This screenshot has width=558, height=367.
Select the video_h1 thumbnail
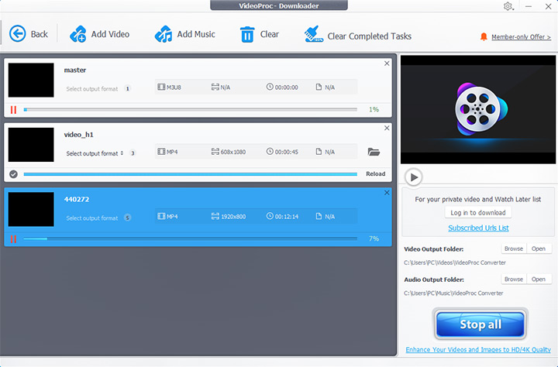coord(31,145)
